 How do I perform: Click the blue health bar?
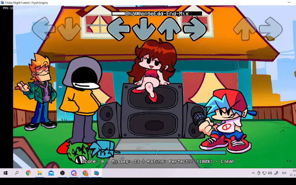[158, 152]
